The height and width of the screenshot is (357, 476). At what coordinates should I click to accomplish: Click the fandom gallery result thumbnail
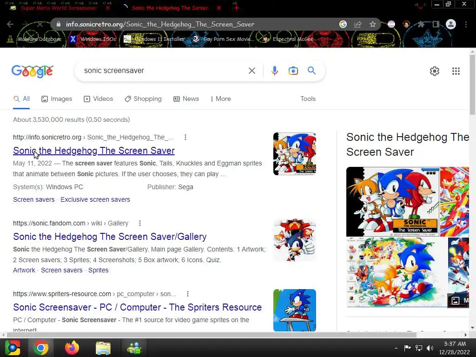tap(294, 240)
